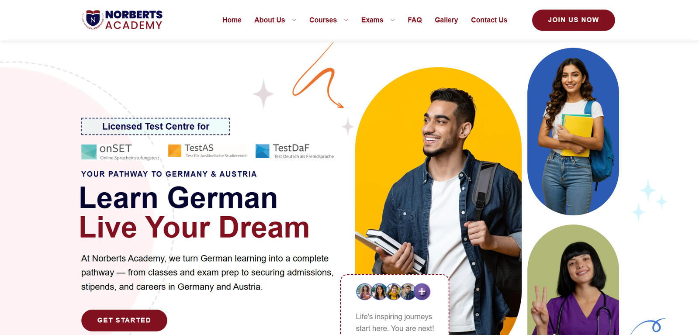Viewport: 699px width, 335px height.
Task: Click the girl with yellow folder photo
Action: click(x=573, y=131)
